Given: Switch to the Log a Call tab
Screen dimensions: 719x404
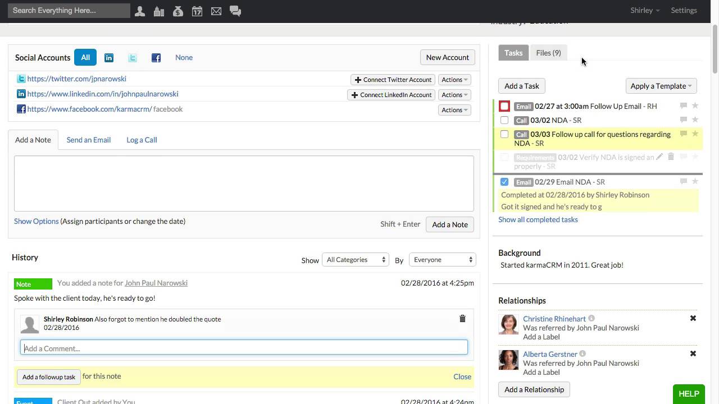Looking at the screenshot, I should click(142, 140).
